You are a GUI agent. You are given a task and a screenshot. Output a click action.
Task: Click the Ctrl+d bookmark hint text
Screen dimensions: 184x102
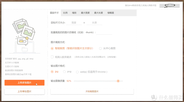pos(141,5)
